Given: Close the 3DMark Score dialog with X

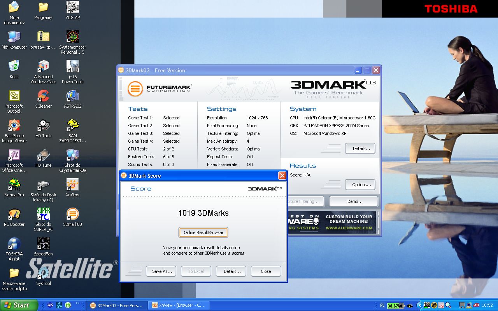Looking at the screenshot, I should (282, 176).
